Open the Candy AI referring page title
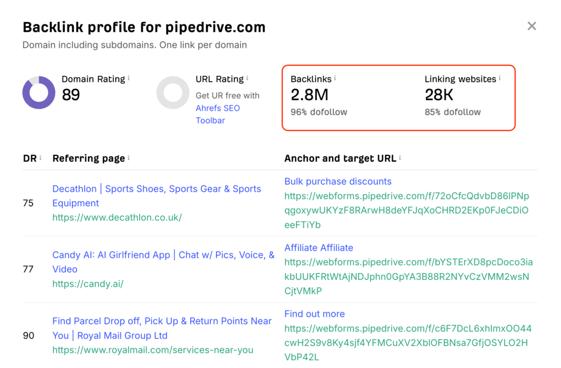This screenshot has width=561, height=368. click(x=163, y=262)
